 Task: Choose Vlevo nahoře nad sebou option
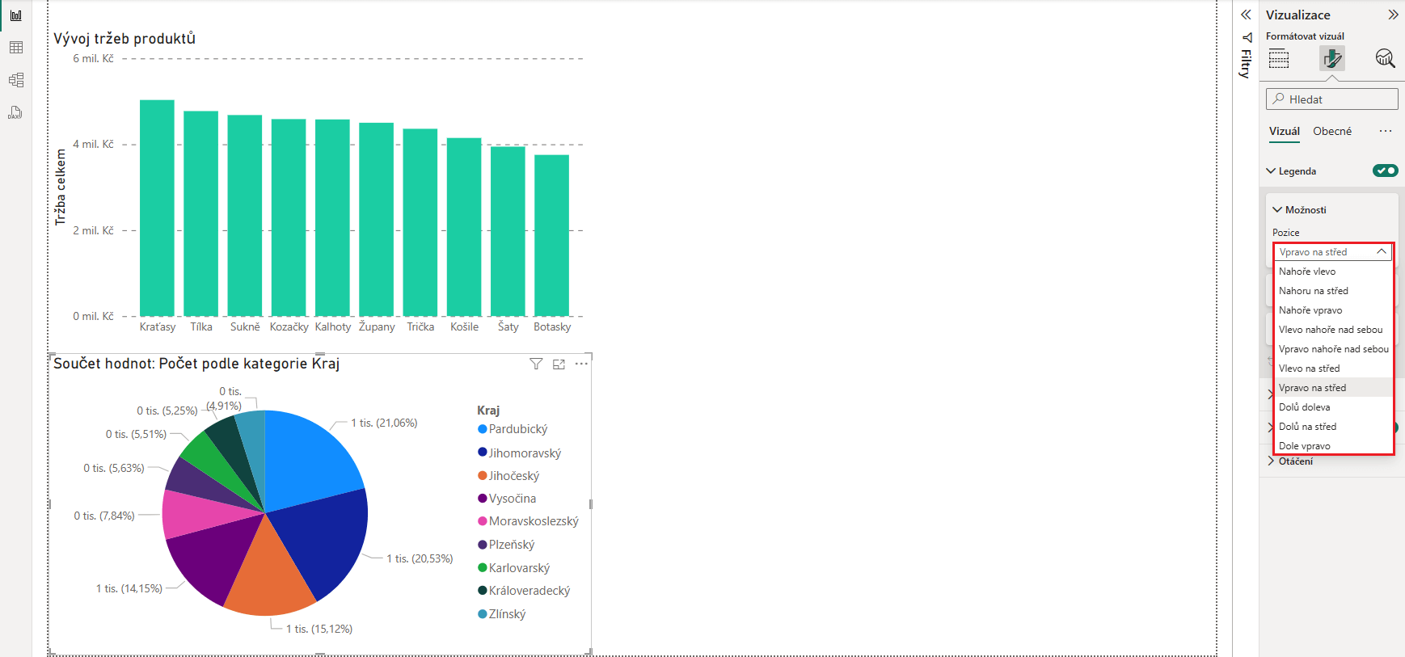(1332, 330)
